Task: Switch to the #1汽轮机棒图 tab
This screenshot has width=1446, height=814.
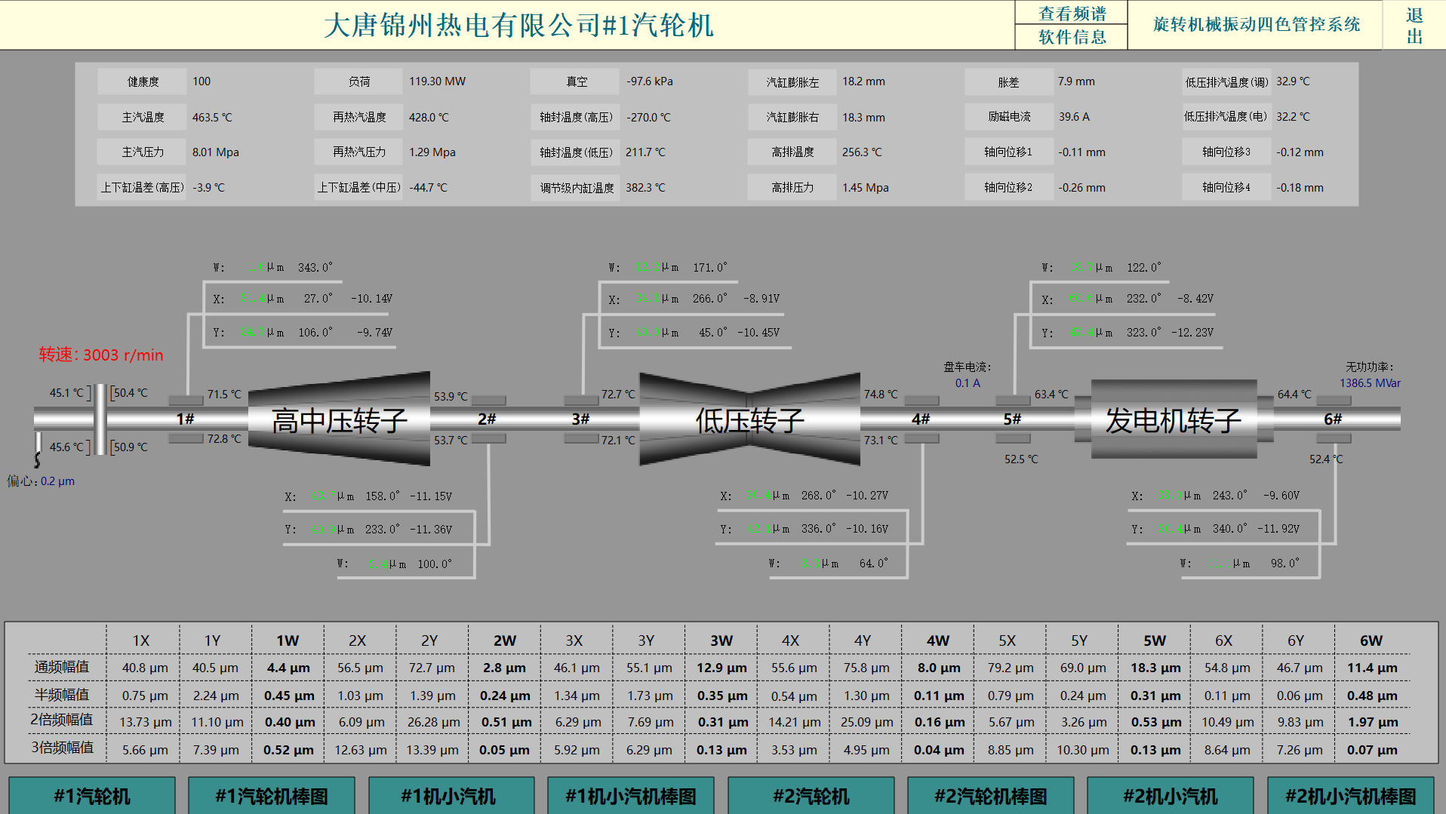Action: [x=272, y=796]
